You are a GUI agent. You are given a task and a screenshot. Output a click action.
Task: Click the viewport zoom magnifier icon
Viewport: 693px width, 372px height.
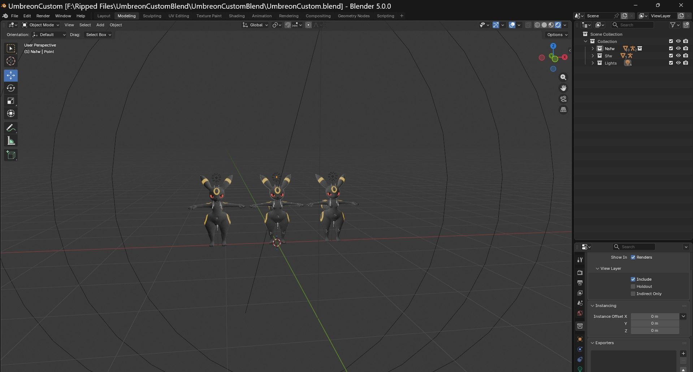563,77
